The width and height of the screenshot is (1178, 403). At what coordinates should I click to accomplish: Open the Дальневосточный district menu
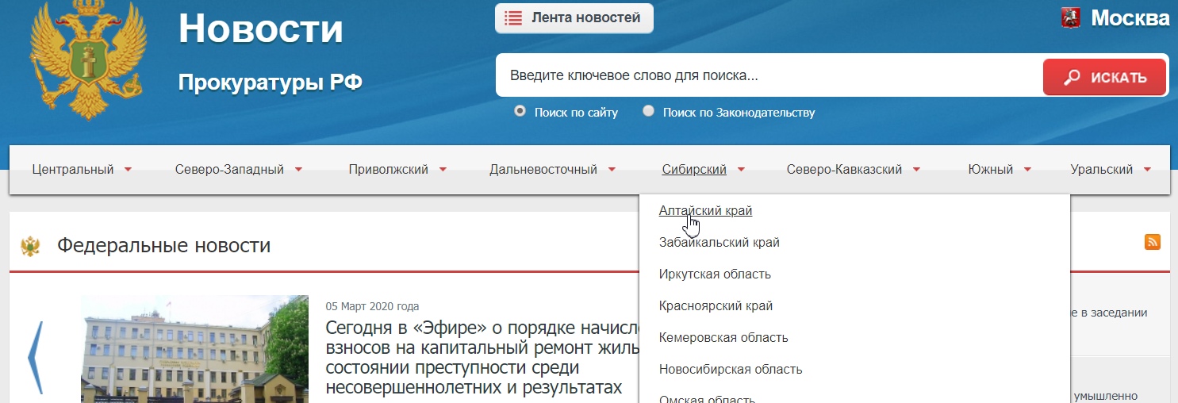pos(543,169)
